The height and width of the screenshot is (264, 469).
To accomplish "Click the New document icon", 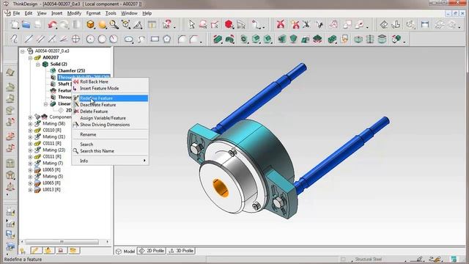I will [x=15, y=24].
